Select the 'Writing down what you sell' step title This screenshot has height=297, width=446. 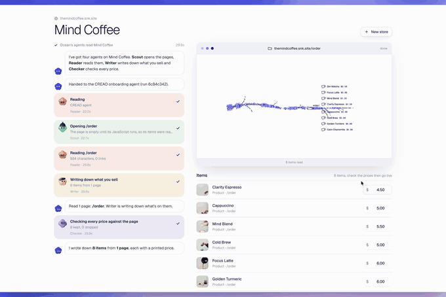tap(94, 179)
